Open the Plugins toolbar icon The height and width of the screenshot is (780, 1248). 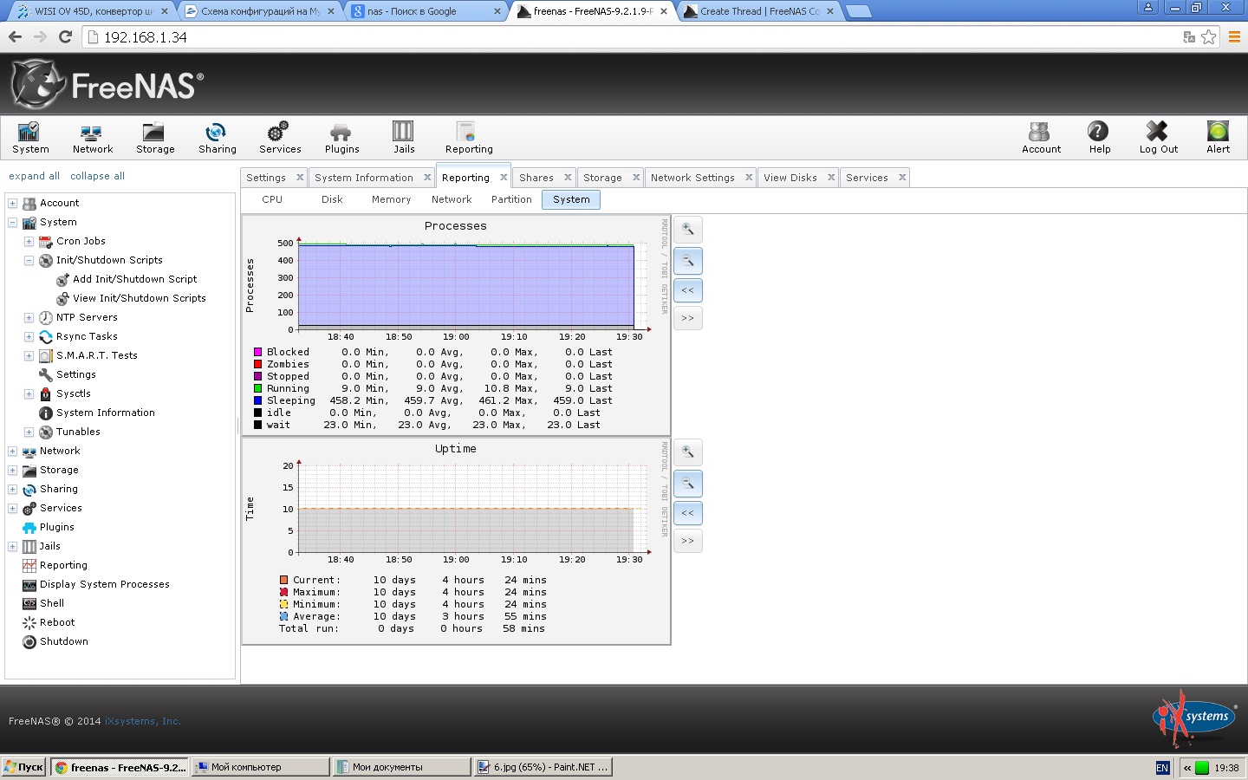click(x=341, y=137)
